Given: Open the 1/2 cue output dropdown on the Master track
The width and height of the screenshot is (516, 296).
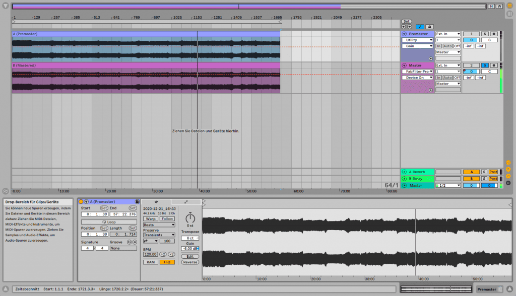Looking at the screenshot, I should 448,185.
